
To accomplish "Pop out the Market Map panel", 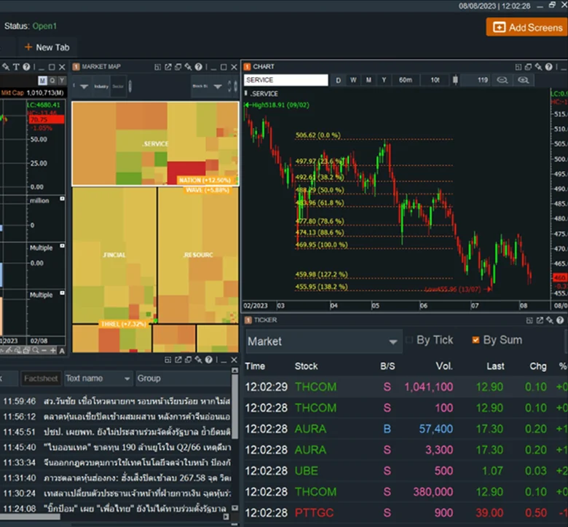I will pos(167,67).
